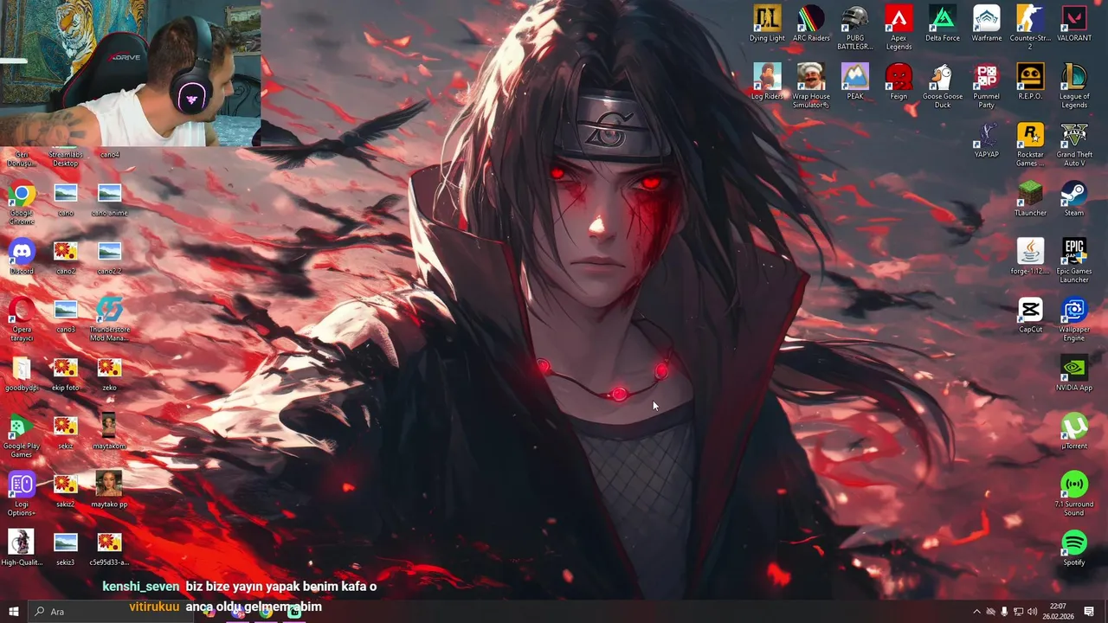This screenshot has height=623, width=1108.
Task: Click the ekip foto image file
Action: 66,373
